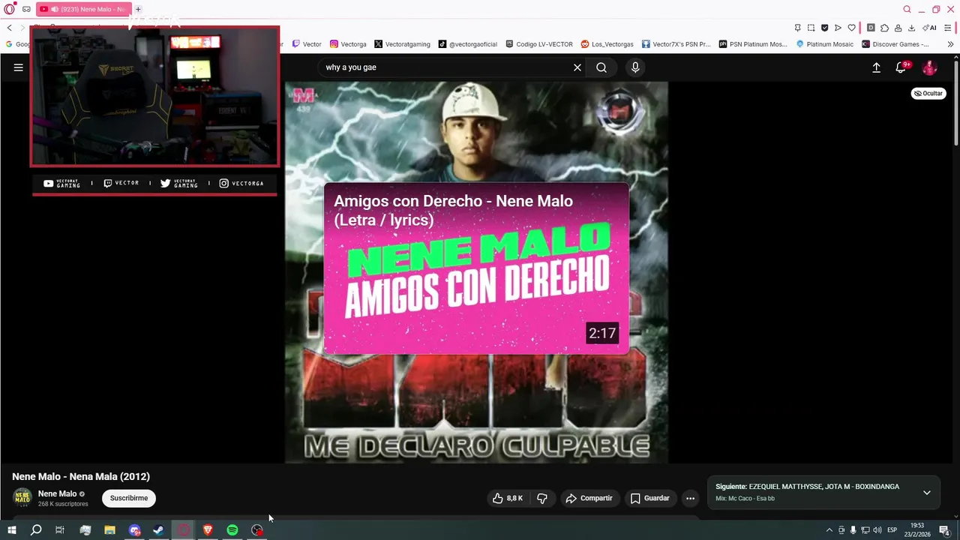Go back with browser back arrow
This screenshot has height=540, width=960.
pyautogui.click(x=9, y=28)
